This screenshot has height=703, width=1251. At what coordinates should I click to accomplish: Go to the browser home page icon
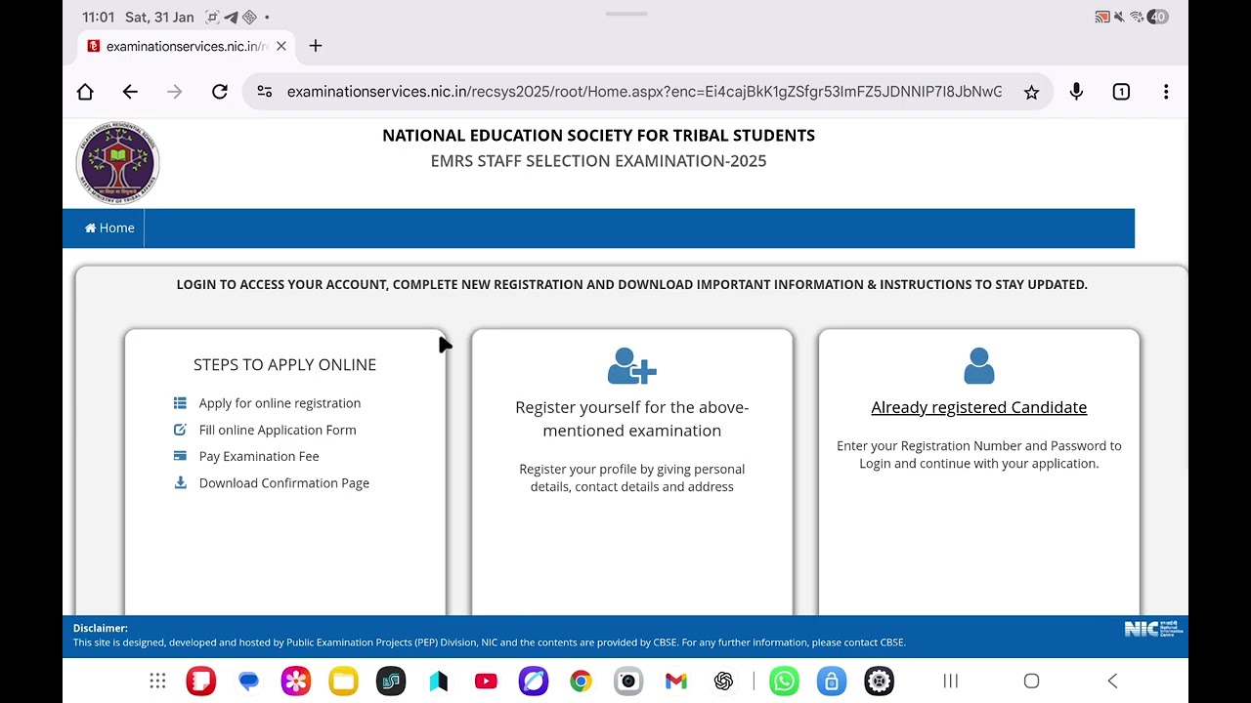click(85, 92)
